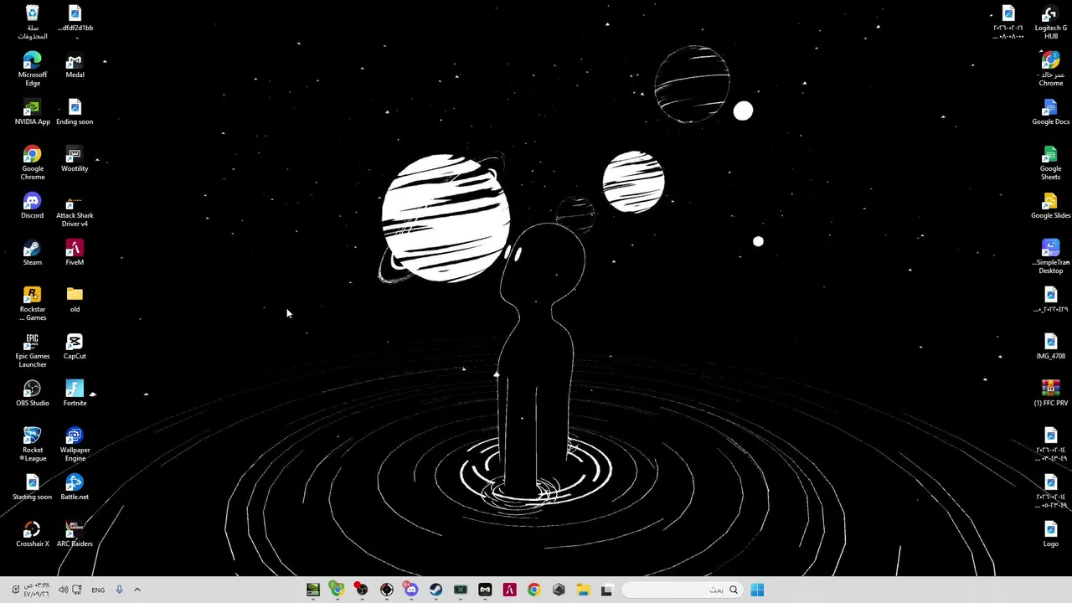This screenshot has width=1072, height=603.
Task: Open Google Slides desktop shortcut
Action: pyautogui.click(x=1050, y=206)
